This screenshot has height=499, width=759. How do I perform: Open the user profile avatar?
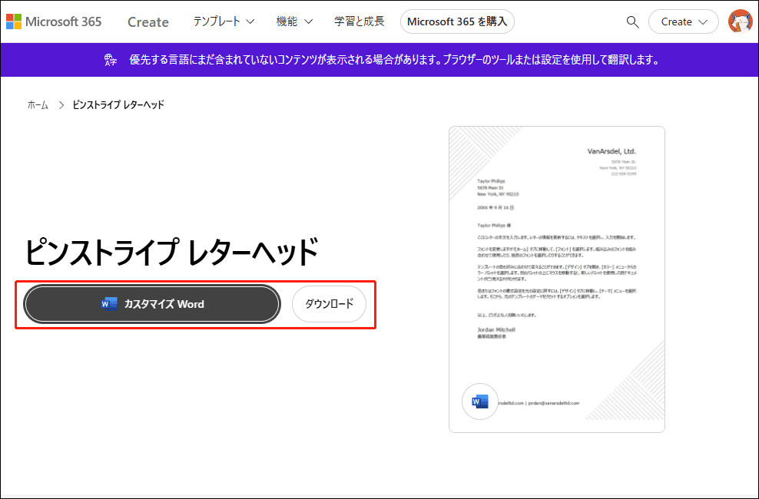[x=740, y=21]
